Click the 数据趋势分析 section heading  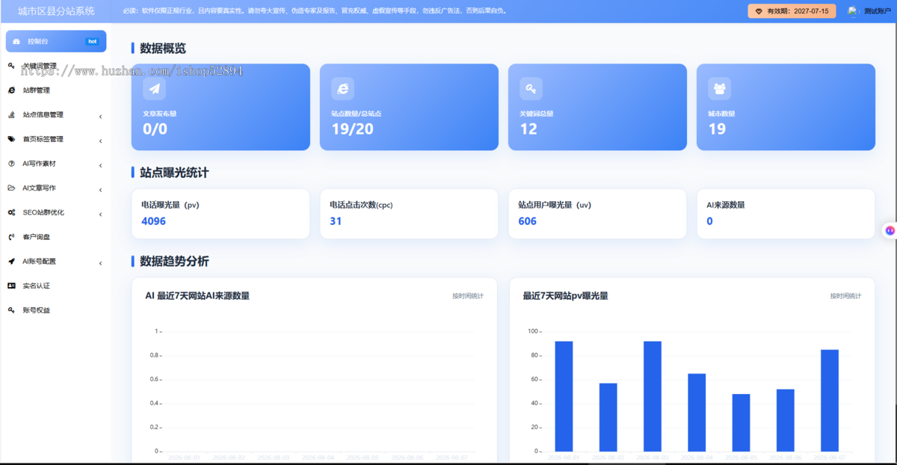pyautogui.click(x=174, y=261)
